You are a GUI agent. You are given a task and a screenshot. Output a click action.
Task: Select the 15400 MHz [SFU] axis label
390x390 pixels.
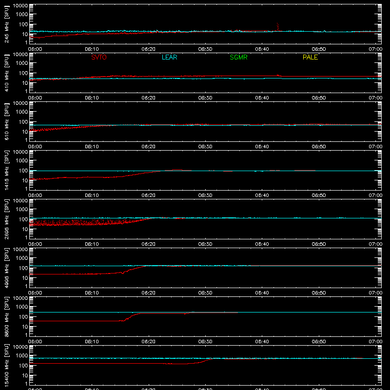pyautogui.click(x=6, y=365)
